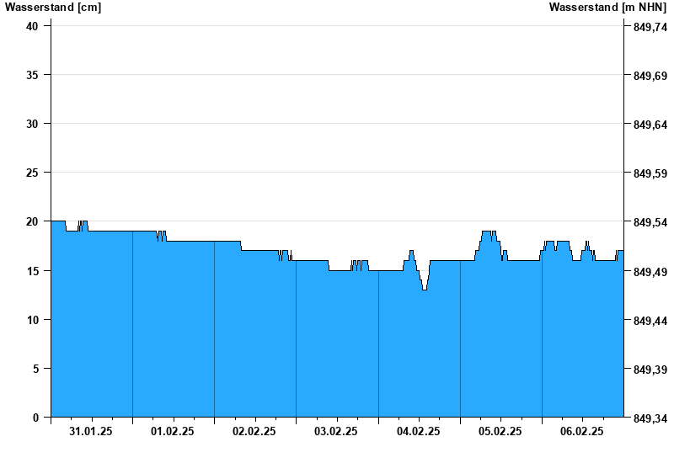Viewport: 674px width, 463px height.
Task: Click the 849,34 label on right axis
Action: tap(650, 418)
